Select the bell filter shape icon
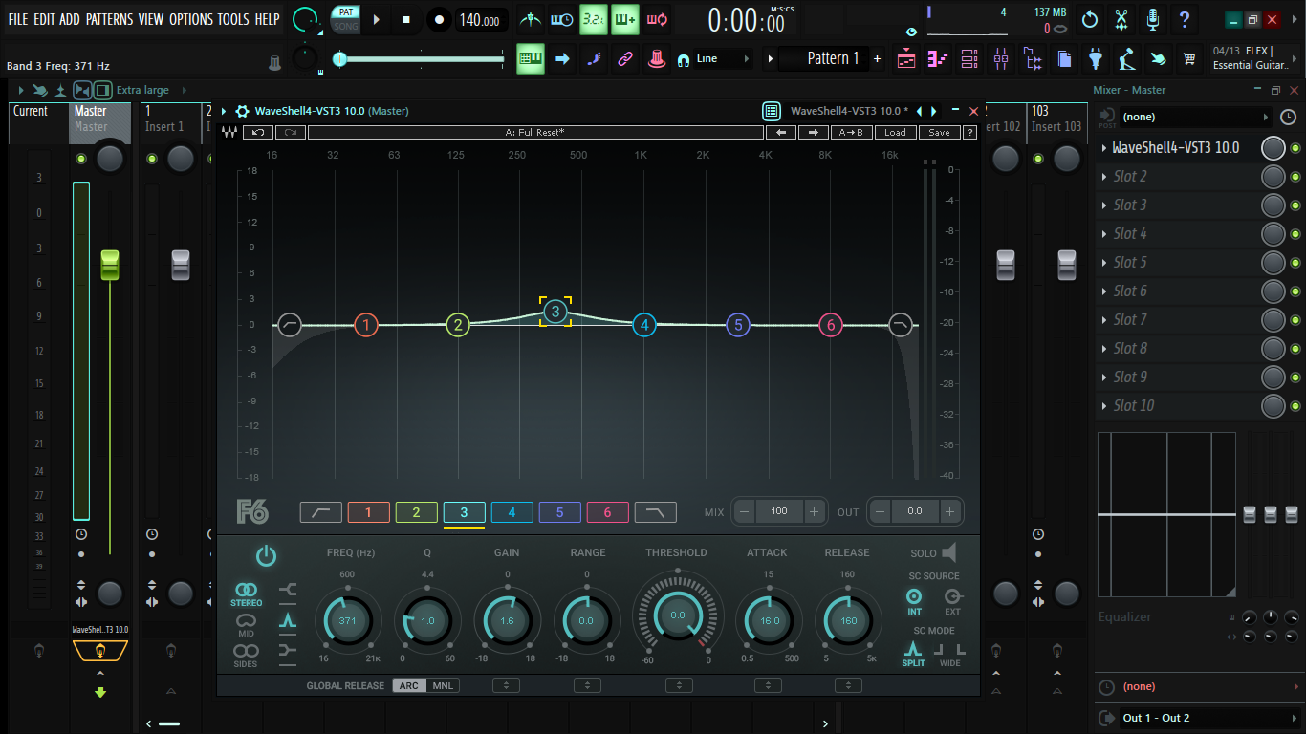Screen dimensions: 1306x734 (288, 620)
